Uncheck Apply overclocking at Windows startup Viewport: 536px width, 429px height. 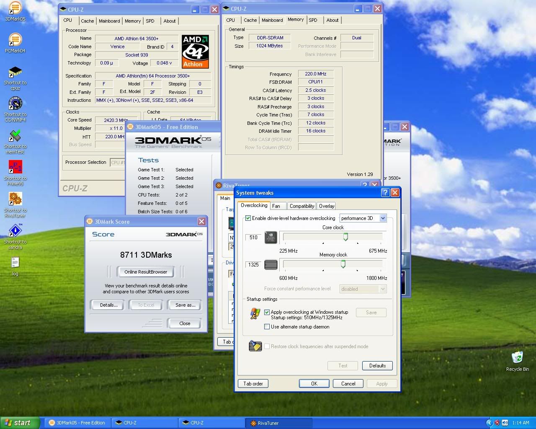coord(267,312)
